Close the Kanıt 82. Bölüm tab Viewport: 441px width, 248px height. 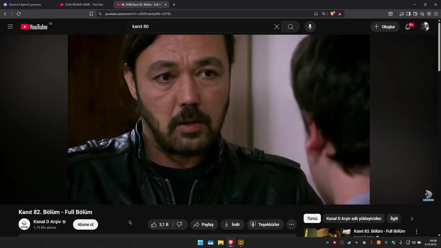(x=166, y=4)
